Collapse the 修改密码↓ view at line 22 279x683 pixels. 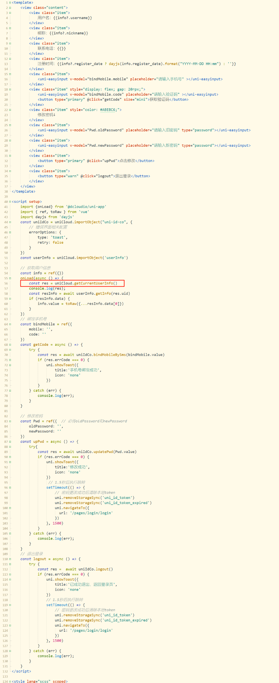coord(10,110)
